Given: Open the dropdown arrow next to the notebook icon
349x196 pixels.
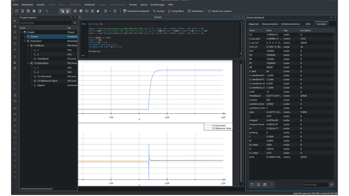Looking at the screenshot, I should (x=110, y=10).
